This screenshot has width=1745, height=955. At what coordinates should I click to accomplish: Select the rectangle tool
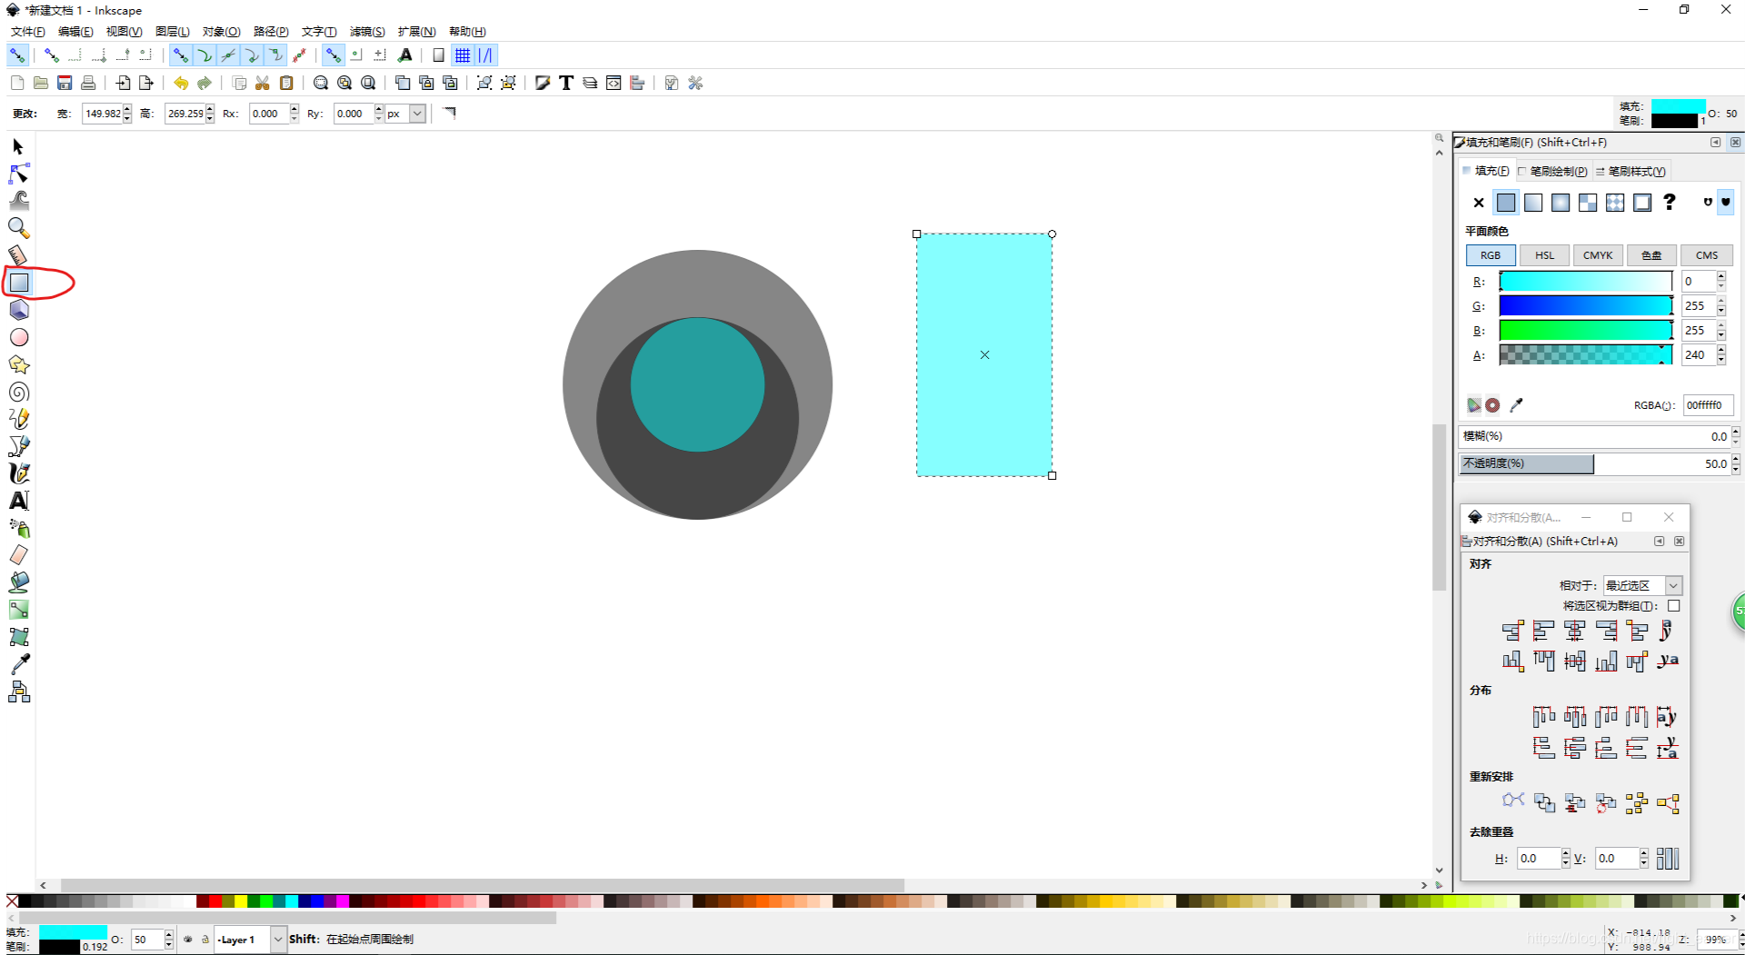pos(19,283)
